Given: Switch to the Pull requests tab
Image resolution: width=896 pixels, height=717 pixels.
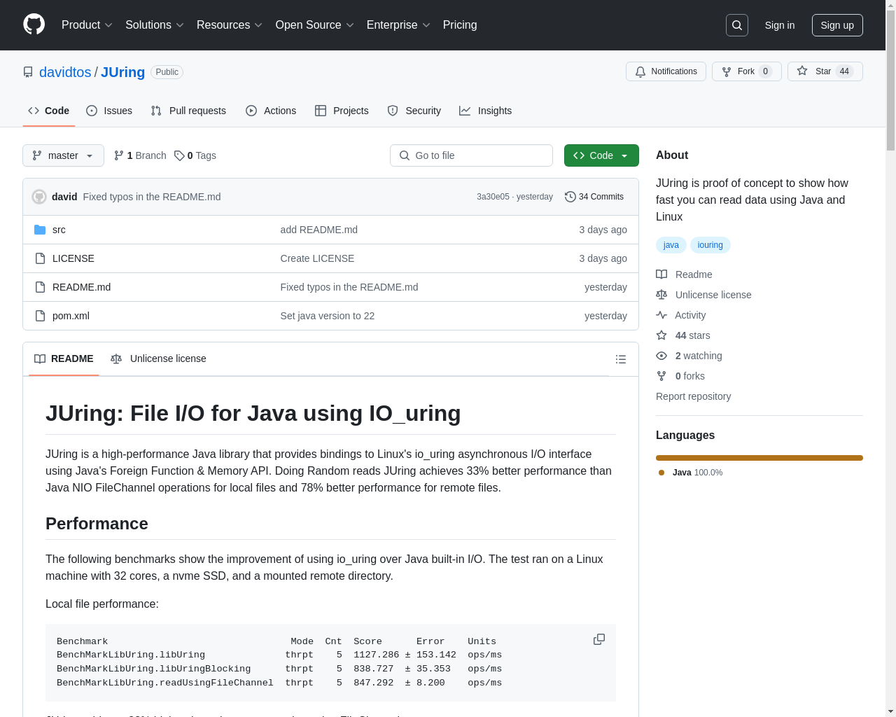Looking at the screenshot, I should coord(188,111).
